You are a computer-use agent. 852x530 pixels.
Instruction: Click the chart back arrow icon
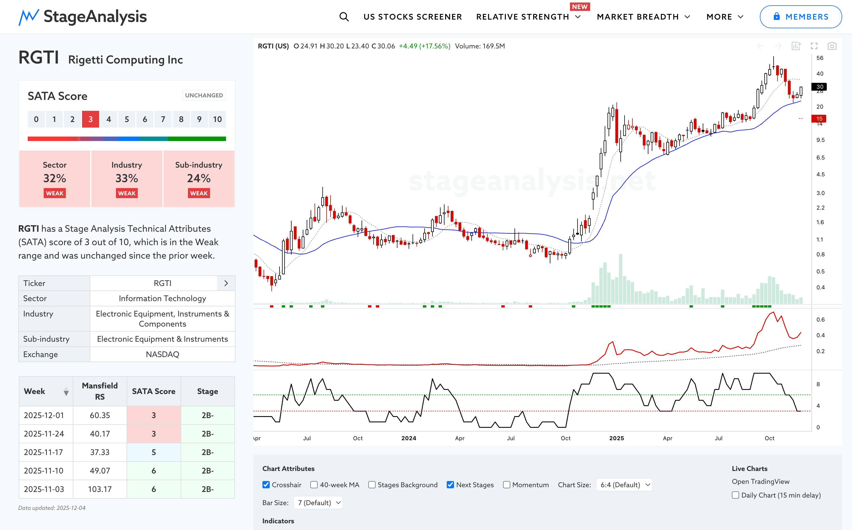point(760,46)
